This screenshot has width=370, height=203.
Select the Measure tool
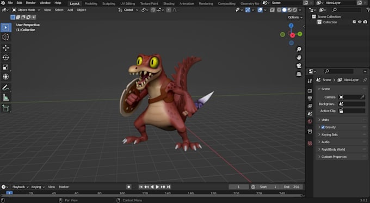pyautogui.click(x=5, y=97)
